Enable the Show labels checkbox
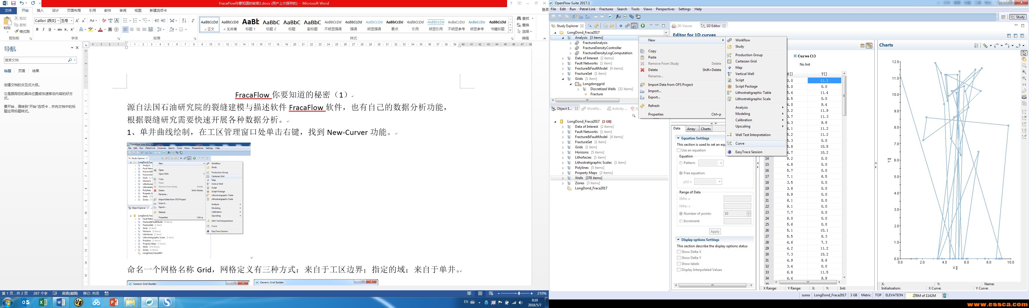The width and height of the screenshot is (1029, 308). click(679, 264)
